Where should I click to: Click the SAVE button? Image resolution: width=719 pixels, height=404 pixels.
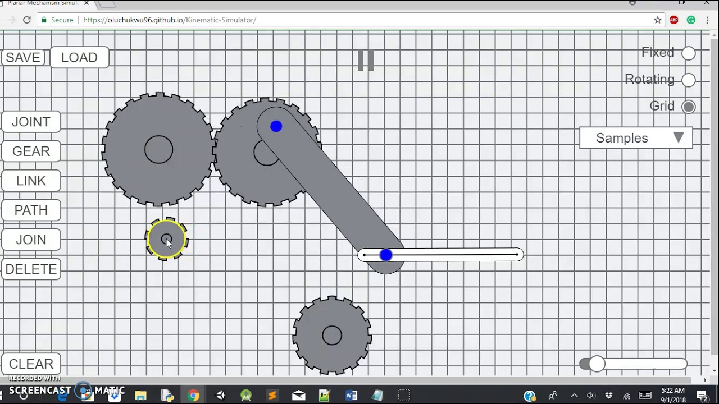click(x=23, y=58)
